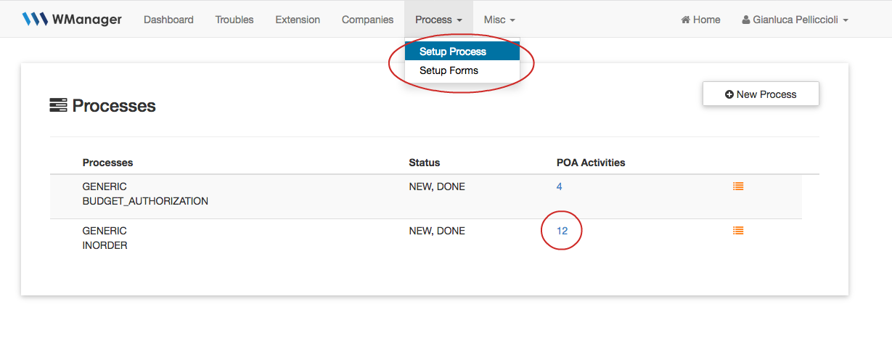Select the GENERIC BUDGET_AUTHORIZATION process row
Viewport: 892px width, 344px height.
click(145, 194)
